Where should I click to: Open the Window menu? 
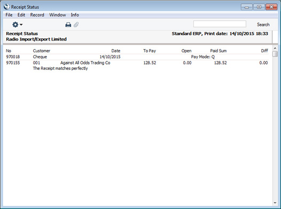58,15
